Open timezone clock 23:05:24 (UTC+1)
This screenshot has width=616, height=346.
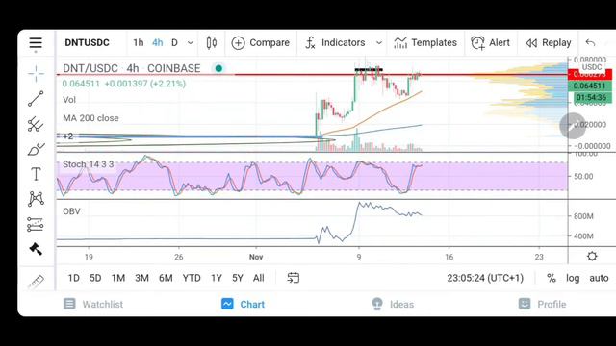485,278
